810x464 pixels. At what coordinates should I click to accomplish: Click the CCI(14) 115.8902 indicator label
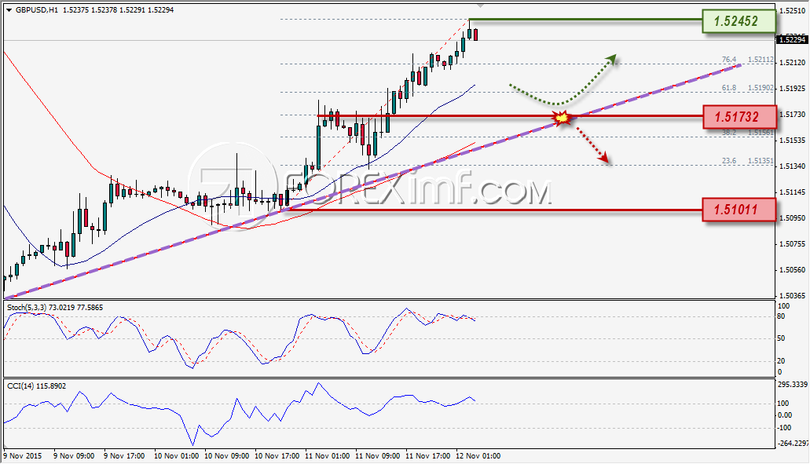pos(36,386)
